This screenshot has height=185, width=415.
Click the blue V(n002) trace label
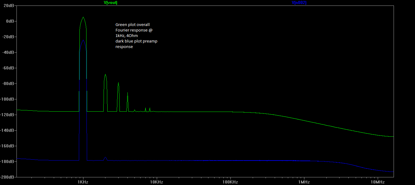(299, 3)
